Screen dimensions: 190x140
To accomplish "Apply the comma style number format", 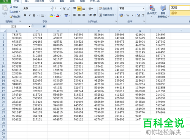I will click(132, 15).
